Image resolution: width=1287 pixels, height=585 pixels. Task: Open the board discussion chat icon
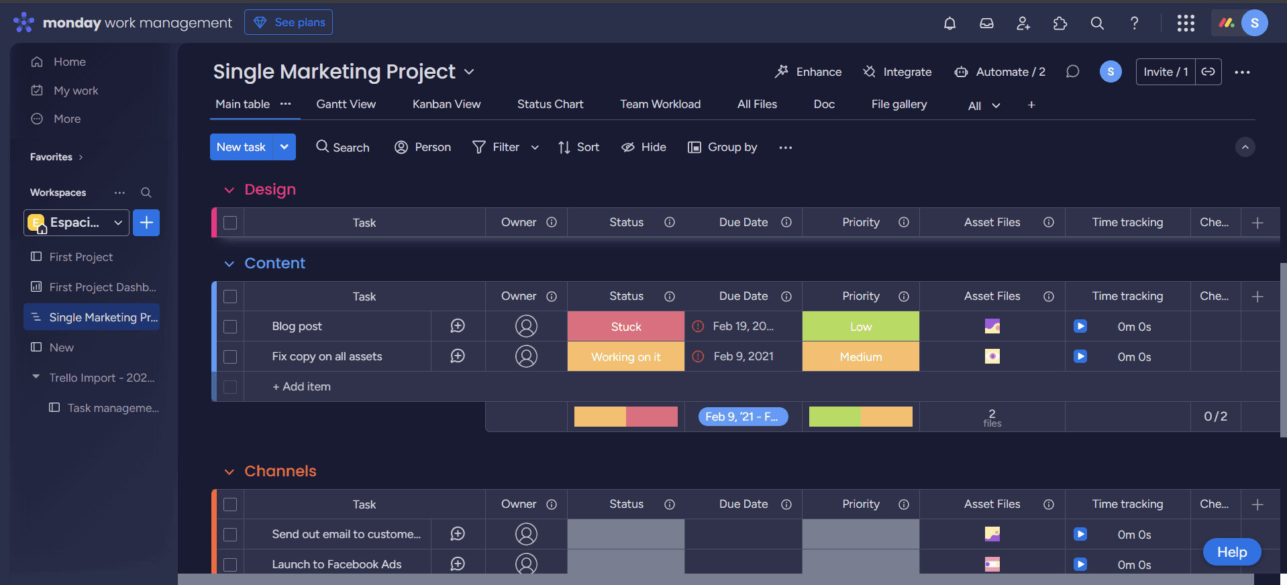tap(1072, 72)
